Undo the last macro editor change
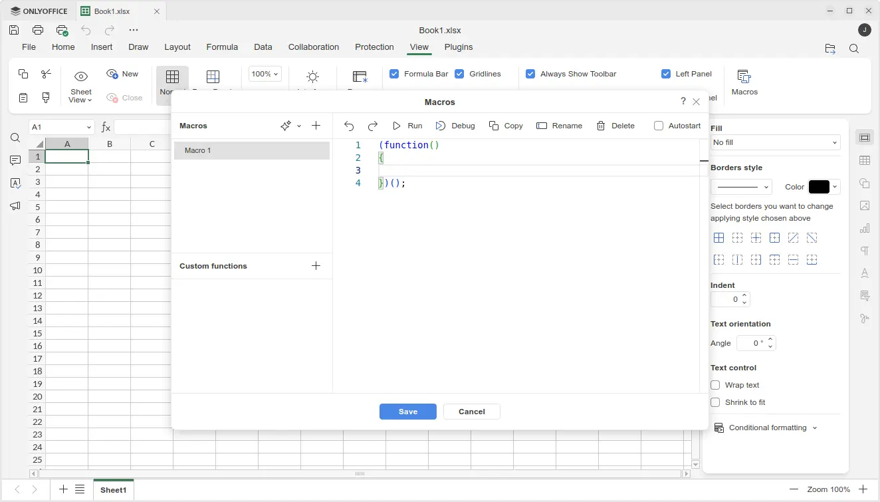The image size is (880, 502). [x=349, y=126]
